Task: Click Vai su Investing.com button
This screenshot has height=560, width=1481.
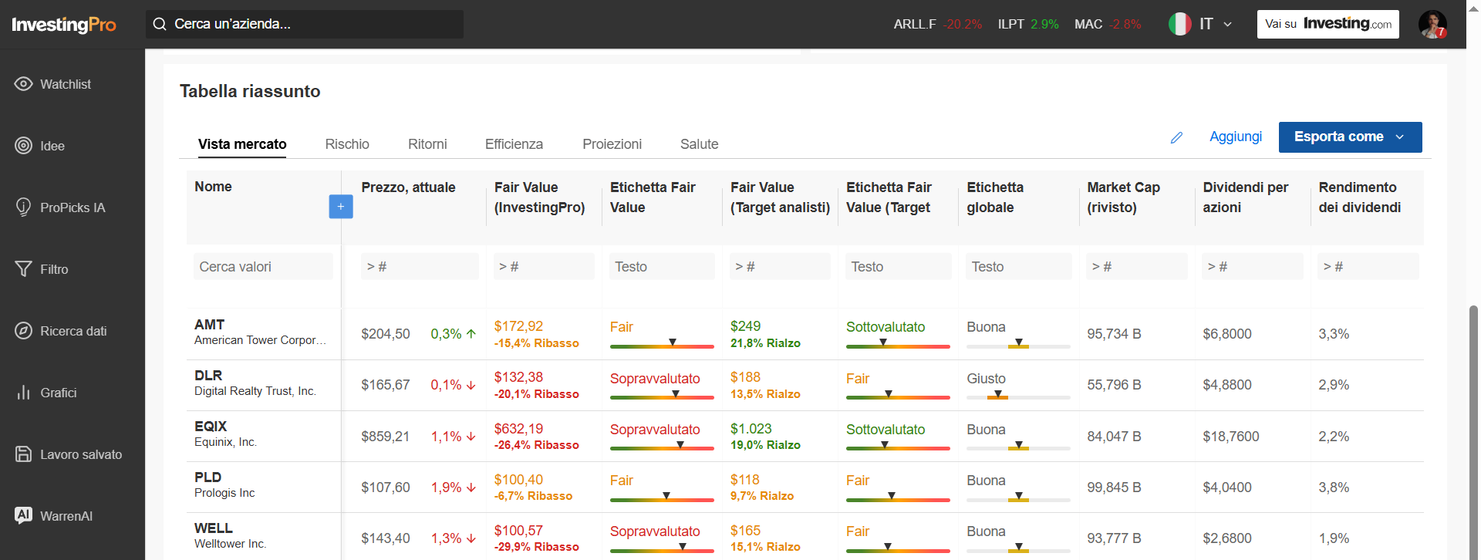Action: click(1328, 24)
